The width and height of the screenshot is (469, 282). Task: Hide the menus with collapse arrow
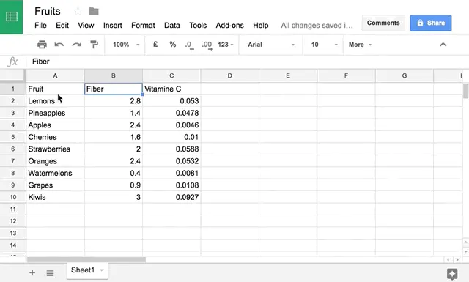pos(443,45)
